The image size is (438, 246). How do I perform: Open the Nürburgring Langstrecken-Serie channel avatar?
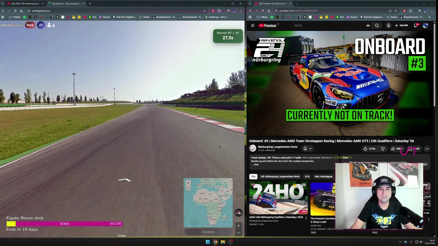pyautogui.click(x=253, y=148)
